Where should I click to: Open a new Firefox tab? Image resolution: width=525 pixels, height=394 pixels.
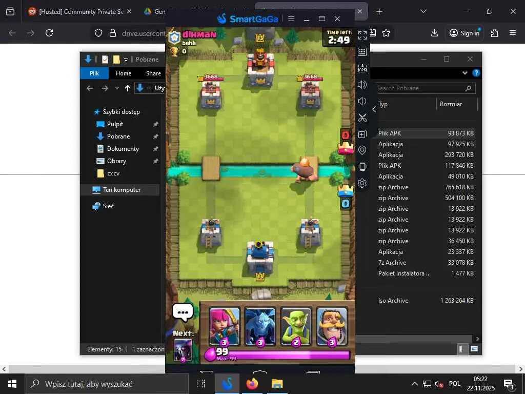[x=379, y=12]
